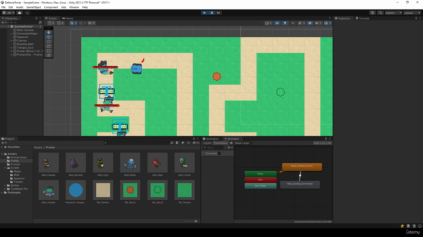Expand the GeneradorMapa hierarchy object

click(x=11, y=34)
